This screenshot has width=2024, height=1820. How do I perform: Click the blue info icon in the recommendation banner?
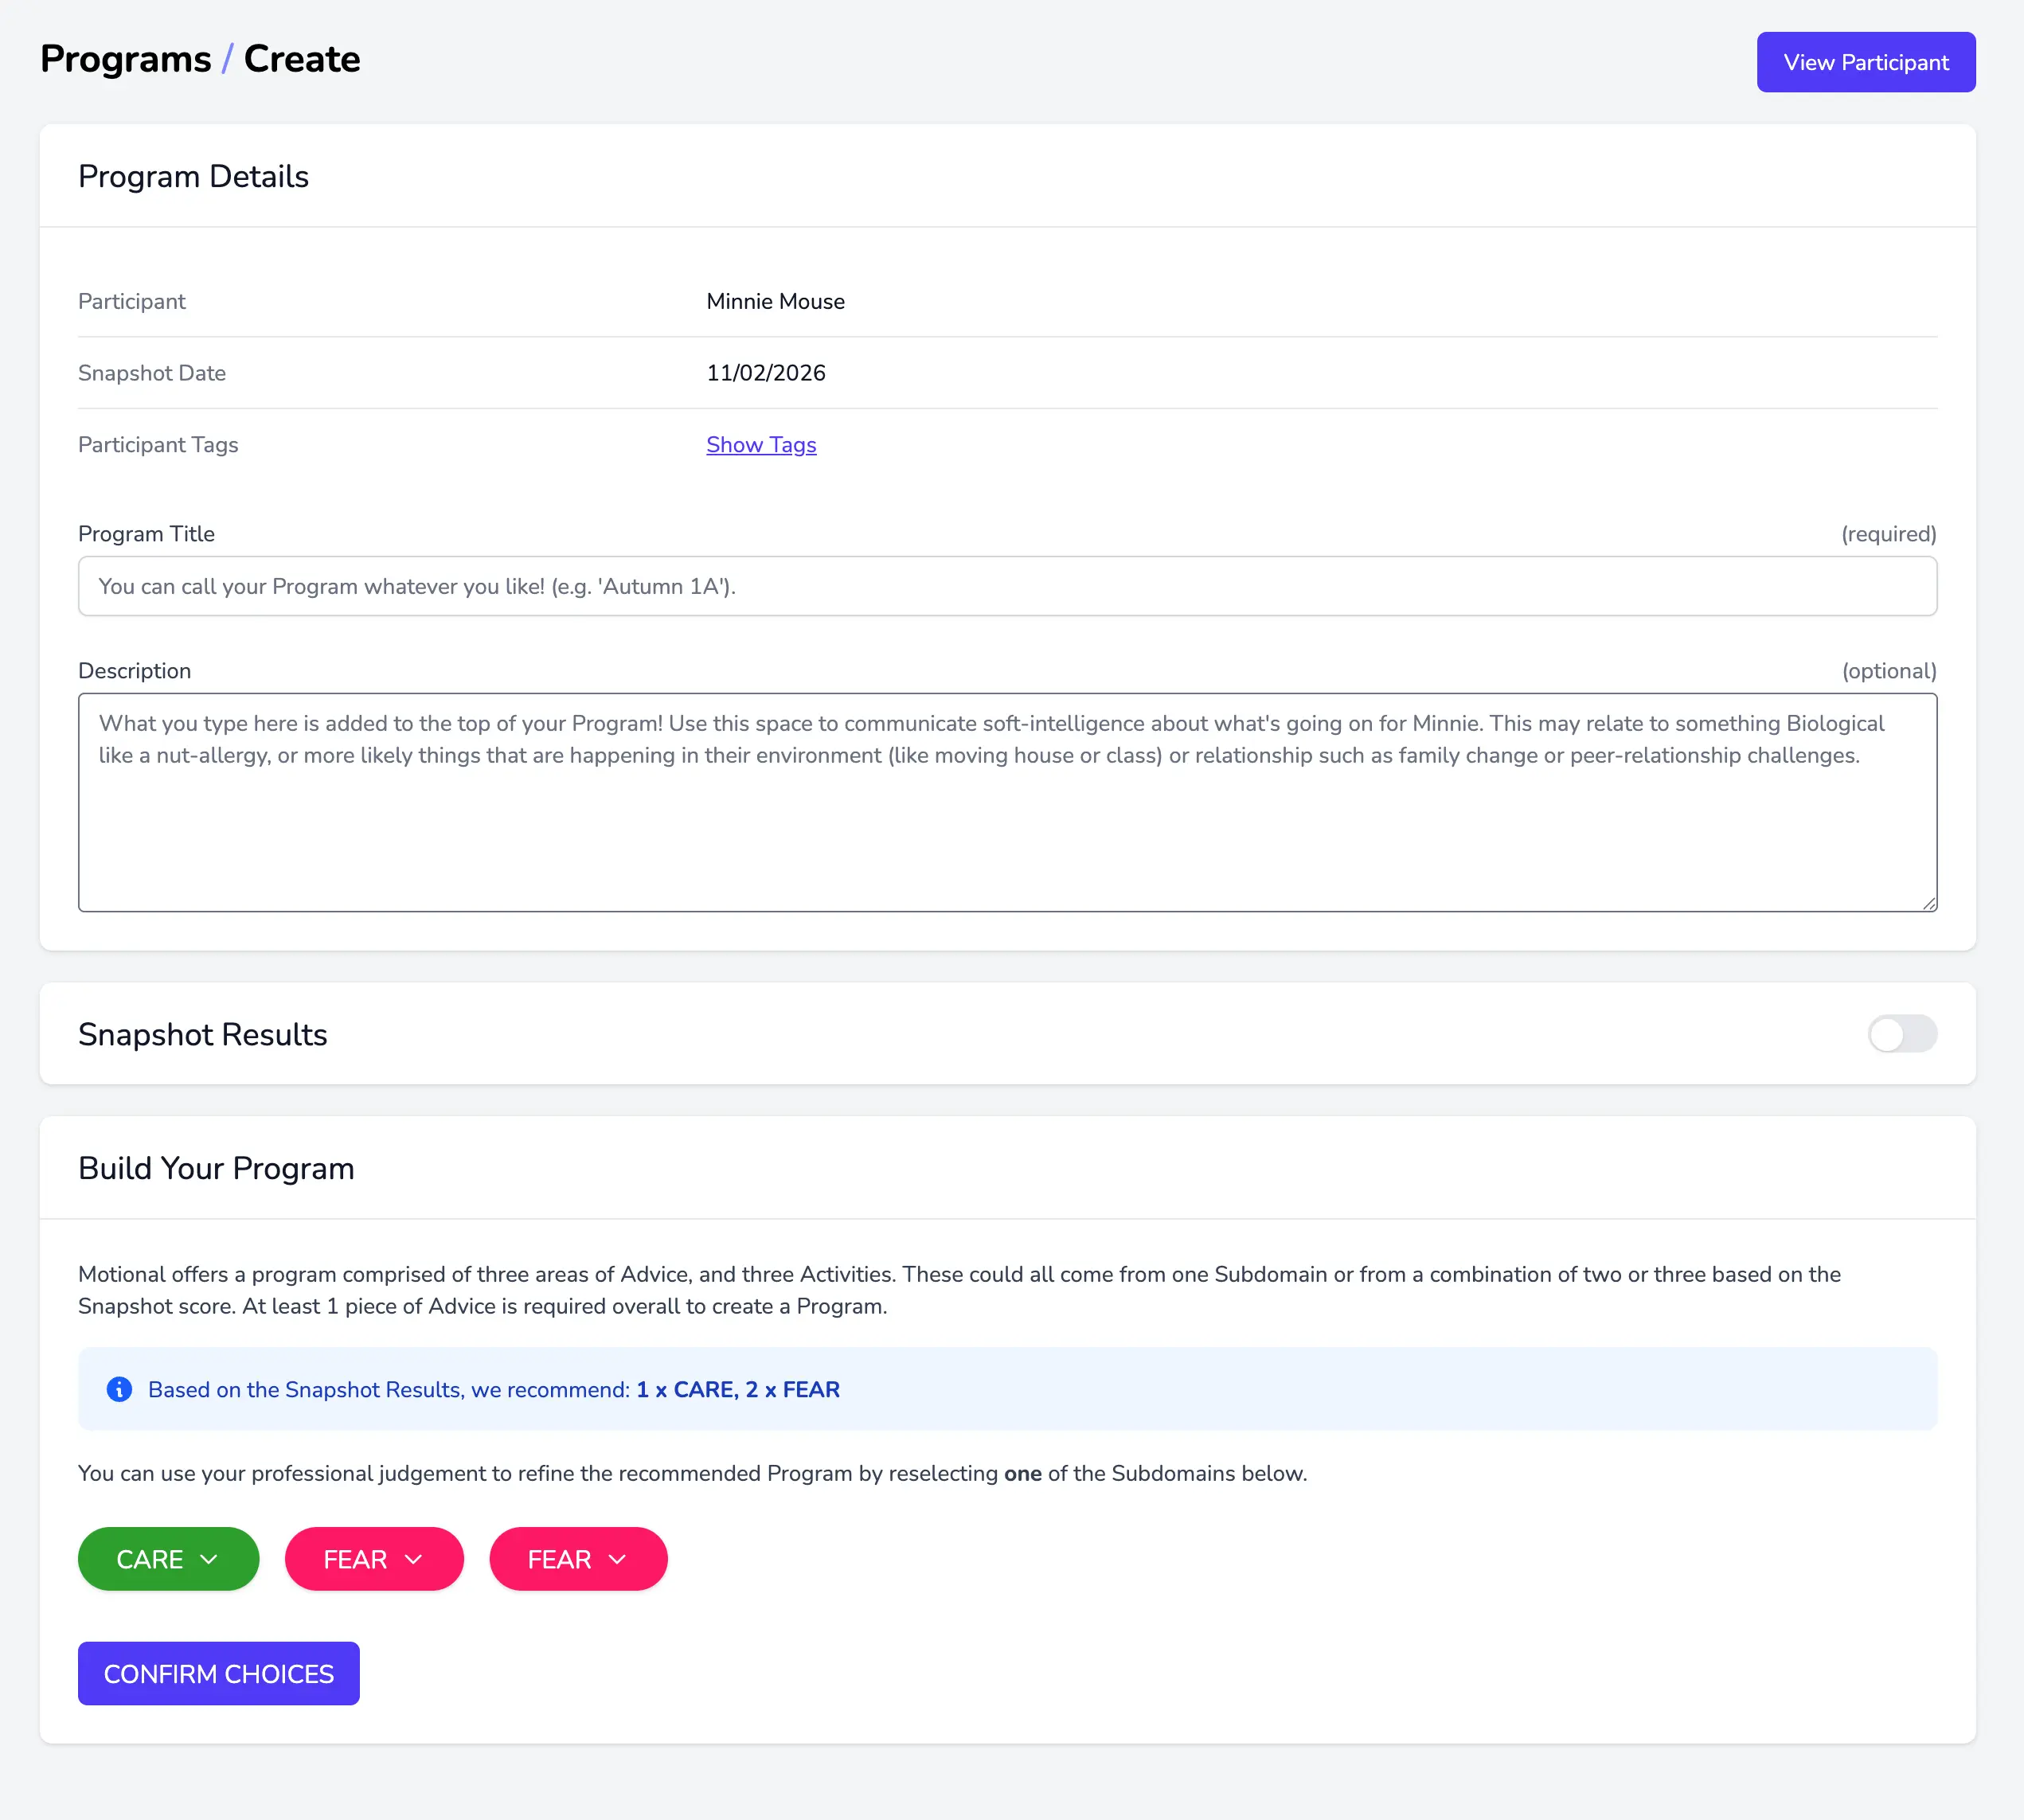[x=119, y=1389]
